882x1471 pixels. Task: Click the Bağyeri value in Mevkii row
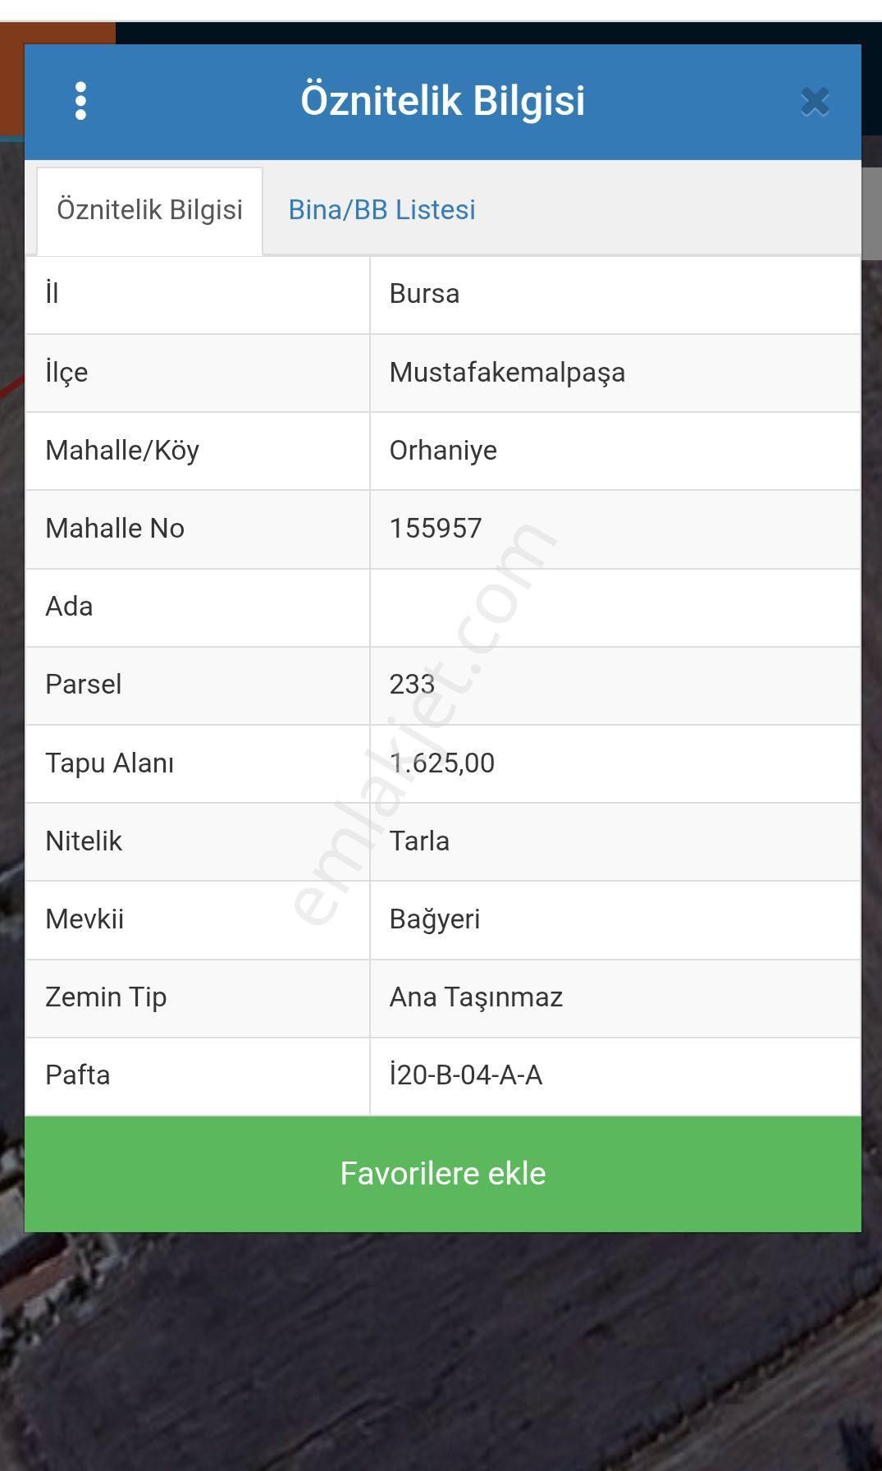tap(435, 919)
